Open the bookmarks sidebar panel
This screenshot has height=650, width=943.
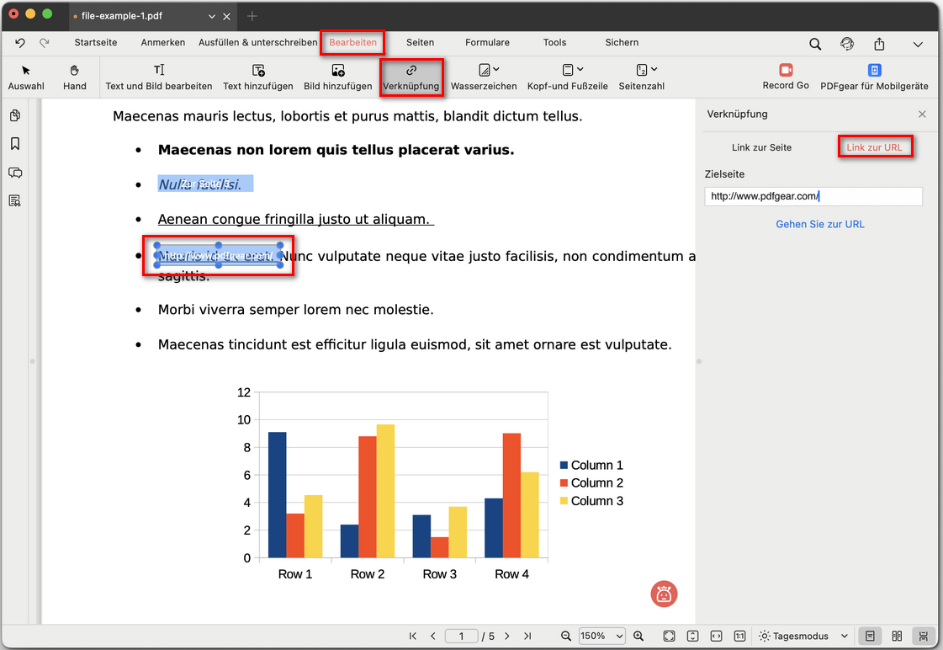15,144
